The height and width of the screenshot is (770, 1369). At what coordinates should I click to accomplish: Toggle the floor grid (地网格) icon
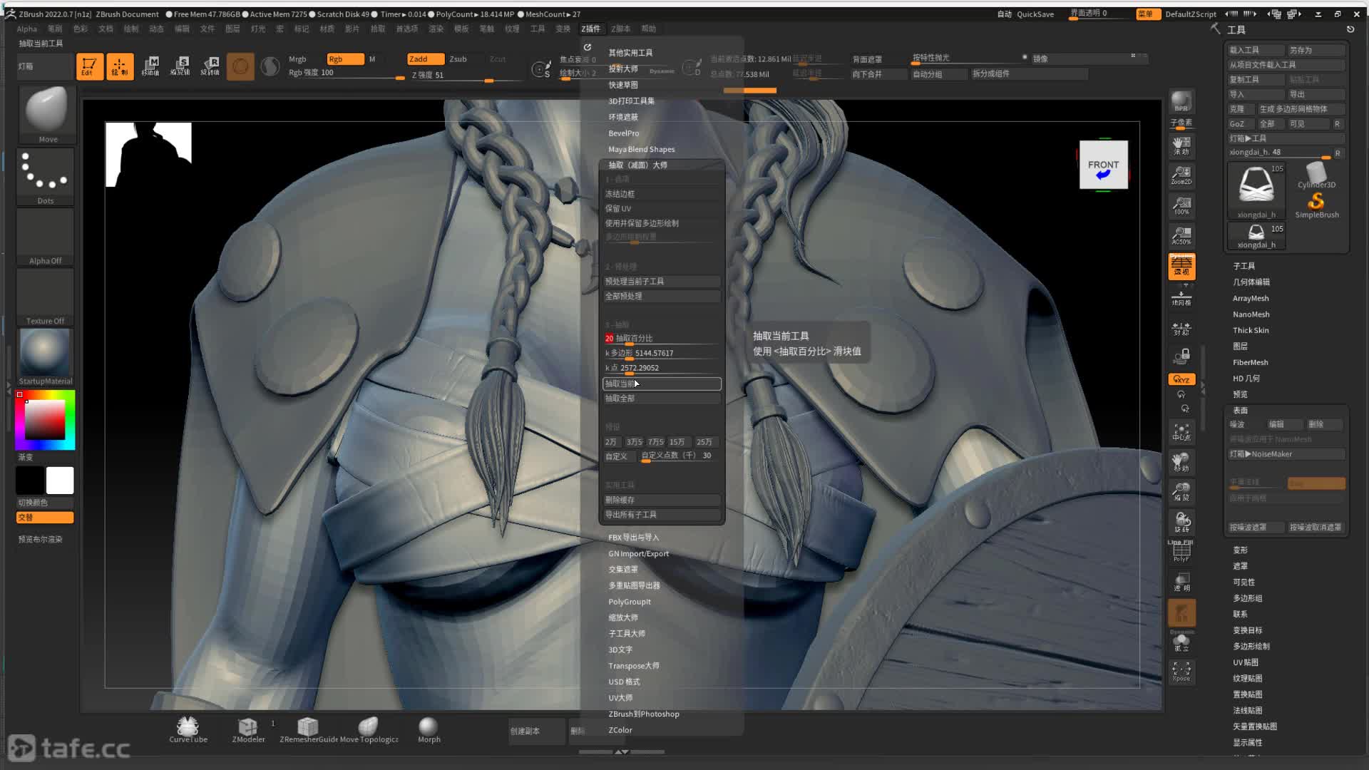[x=1181, y=297]
